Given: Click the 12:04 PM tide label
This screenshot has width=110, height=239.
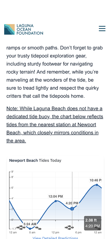Looking at the screenshot, I should (56, 196).
